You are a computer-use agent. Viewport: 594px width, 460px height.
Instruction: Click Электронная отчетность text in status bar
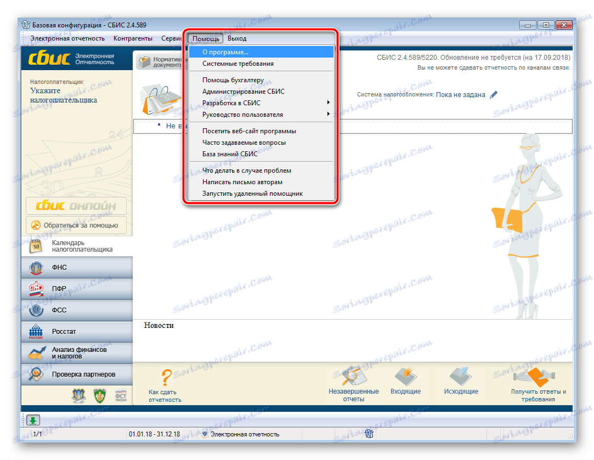pyautogui.click(x=245, y=434)
